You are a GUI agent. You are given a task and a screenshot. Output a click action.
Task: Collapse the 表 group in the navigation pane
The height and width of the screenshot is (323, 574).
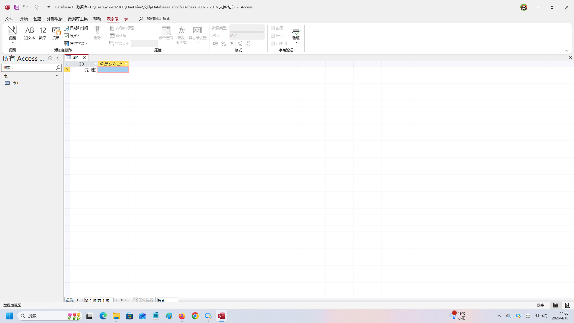(57, 76)
